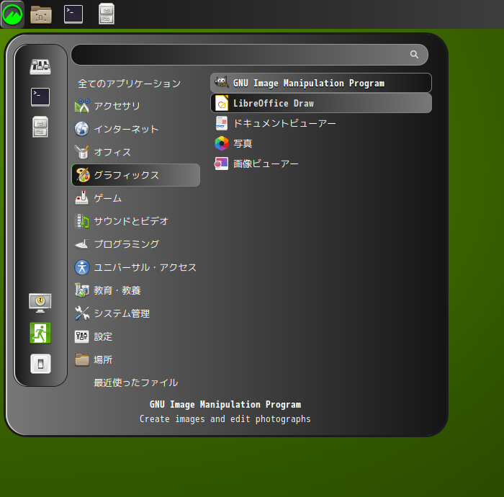The height and width of the screenshot is (497, 504).
Task: Select the インターネット category label
Action: (126, 129)
